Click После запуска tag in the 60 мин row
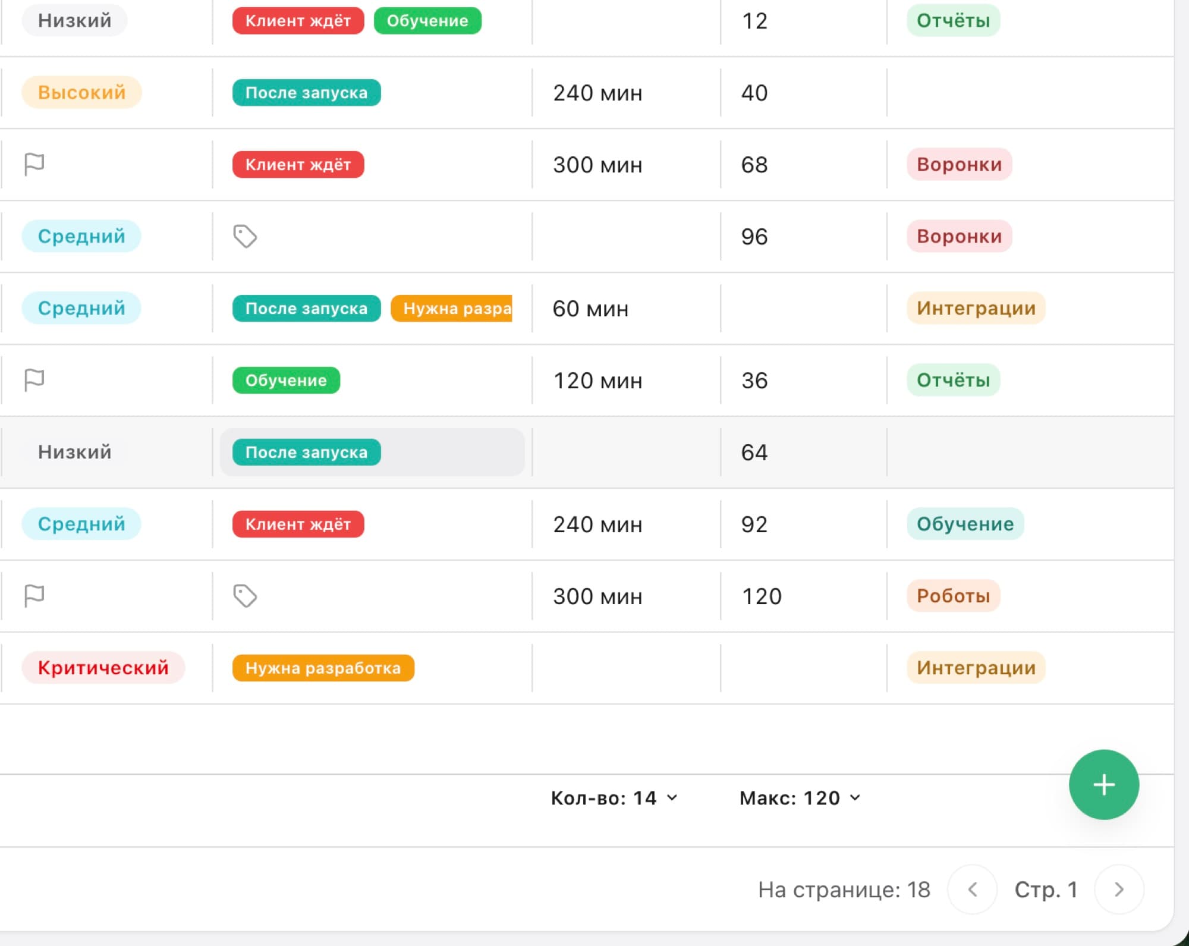 click(x=306, y=309)
